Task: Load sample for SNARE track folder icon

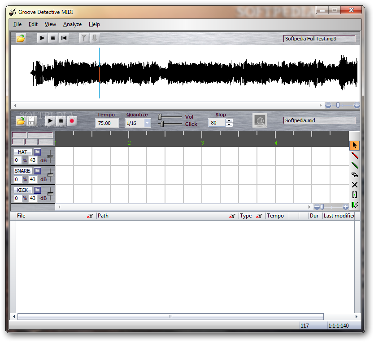Action: (x=37, y=171)
